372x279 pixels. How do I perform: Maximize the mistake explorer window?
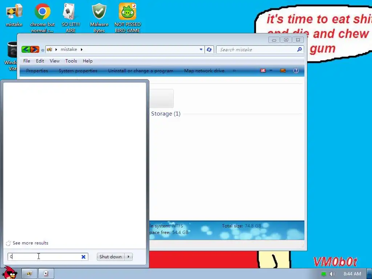coord(286,40)
